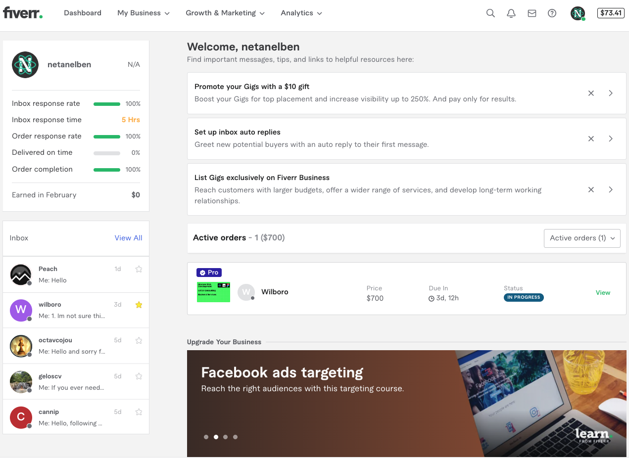Open Promote your Gigs card arrow
The height and width of the screenshot is (459, 629).
pos(611,93)
